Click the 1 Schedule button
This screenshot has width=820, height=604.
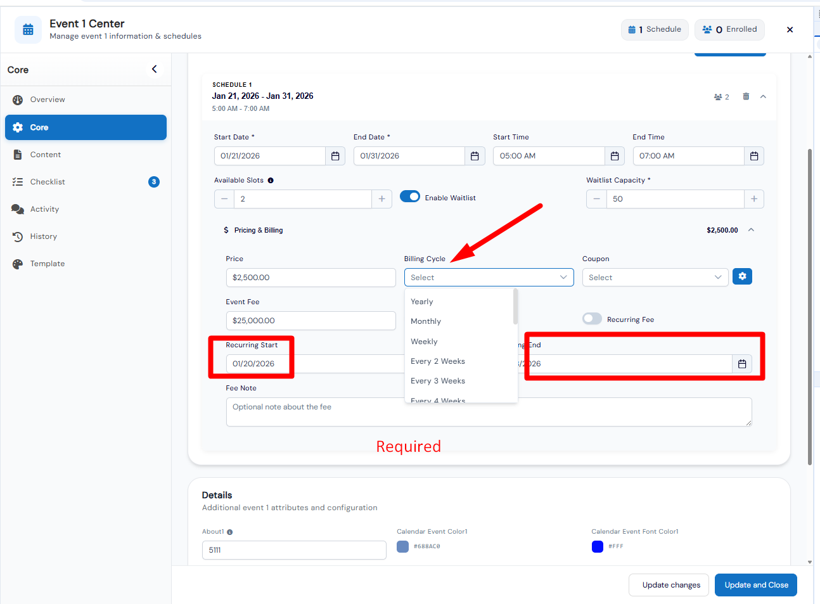click(655, 29)
